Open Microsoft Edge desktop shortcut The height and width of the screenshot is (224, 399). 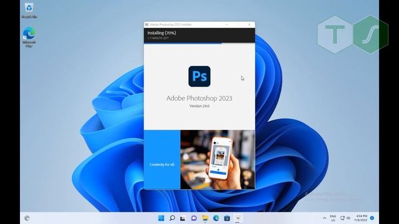point(29,37)
